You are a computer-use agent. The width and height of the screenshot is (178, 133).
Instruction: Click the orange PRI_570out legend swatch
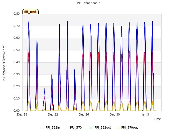tap(117, 128)
